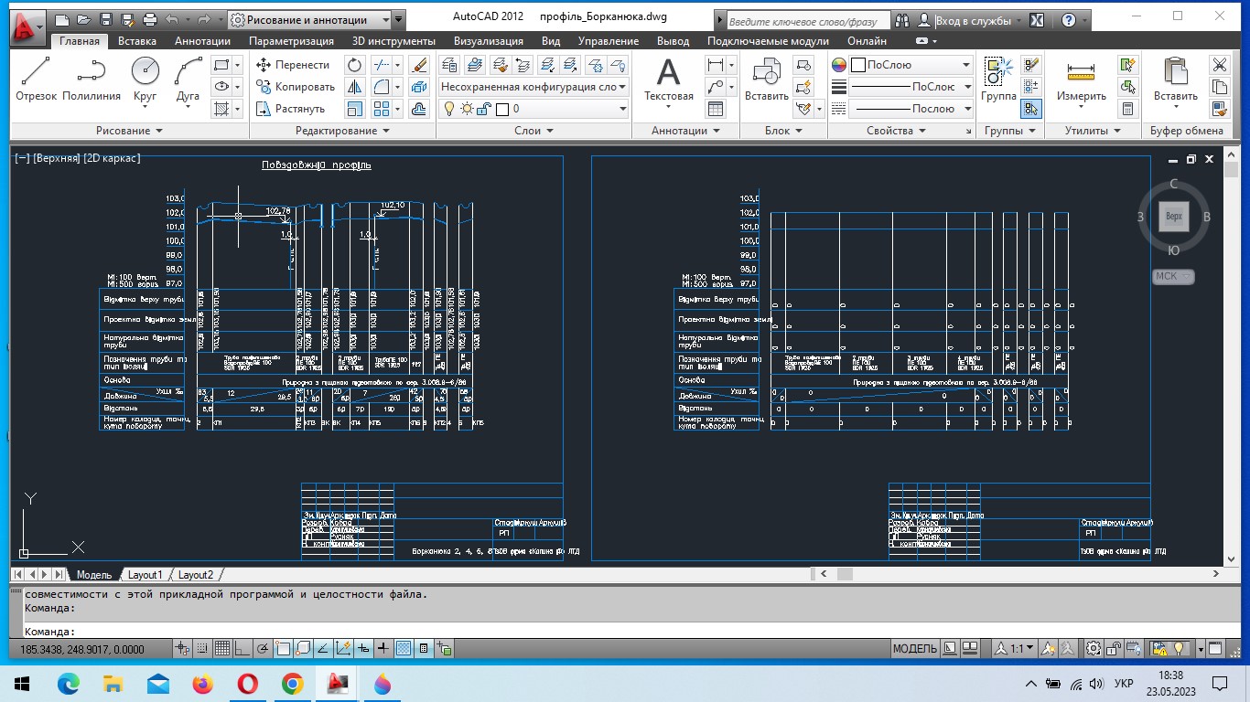The image size is (1250, 702).
Task: Click the Mirror tool icon
Action: click(x=354, y=87)
